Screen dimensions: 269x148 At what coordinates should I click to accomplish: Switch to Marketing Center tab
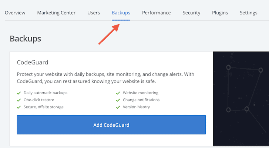56,13
